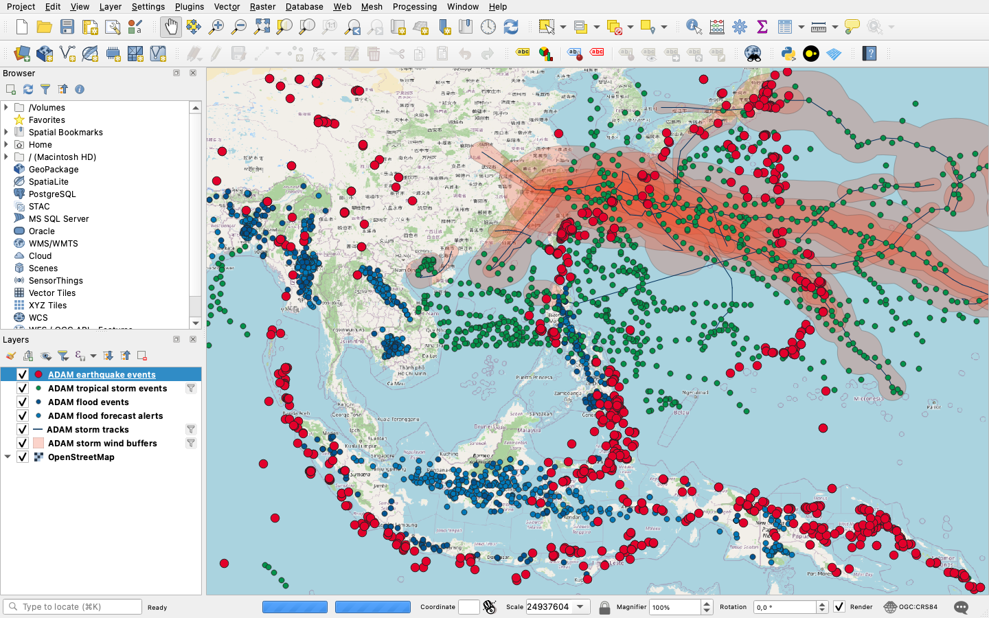989x618 pixels.
Task: Open the Select Features tool dropdown arrow
Action: pyautogui.click(x=563, y=27)
